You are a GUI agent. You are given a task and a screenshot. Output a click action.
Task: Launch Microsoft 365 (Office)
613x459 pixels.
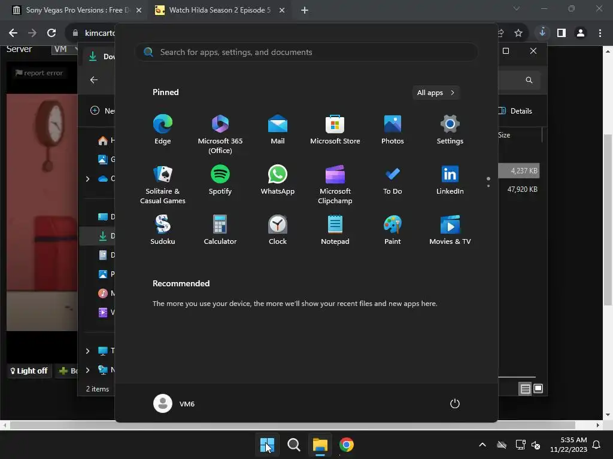[x=220, y=134]
